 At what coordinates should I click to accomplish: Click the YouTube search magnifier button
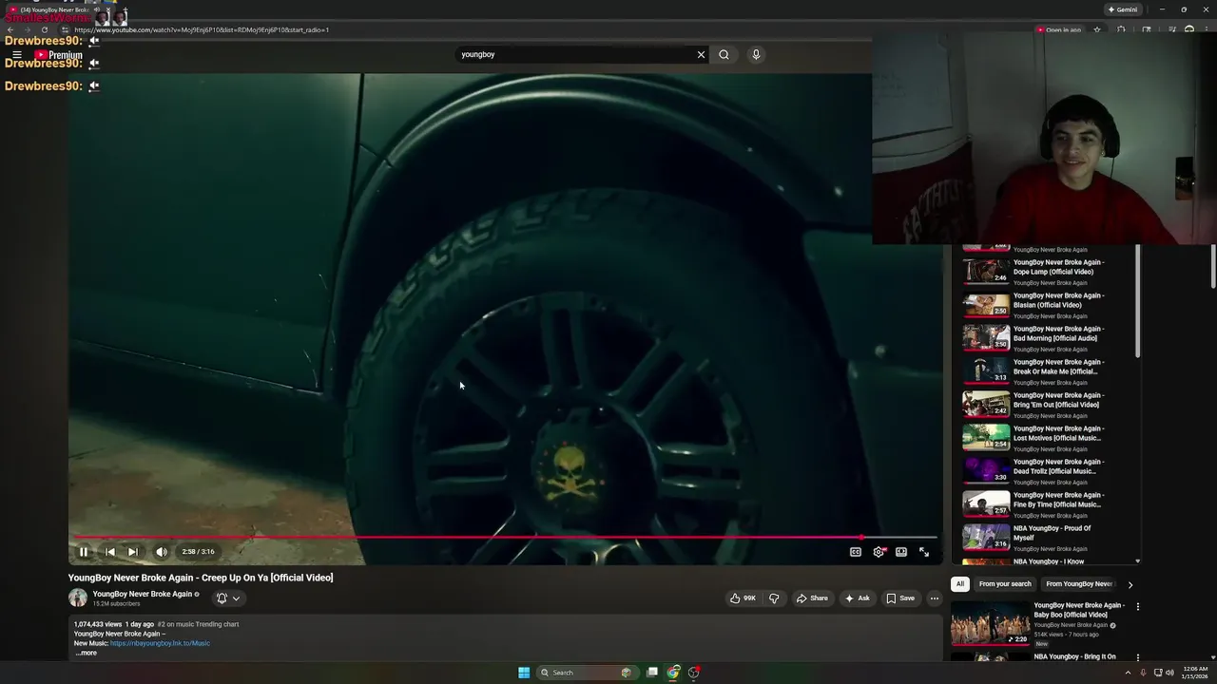tap(724, 54)
